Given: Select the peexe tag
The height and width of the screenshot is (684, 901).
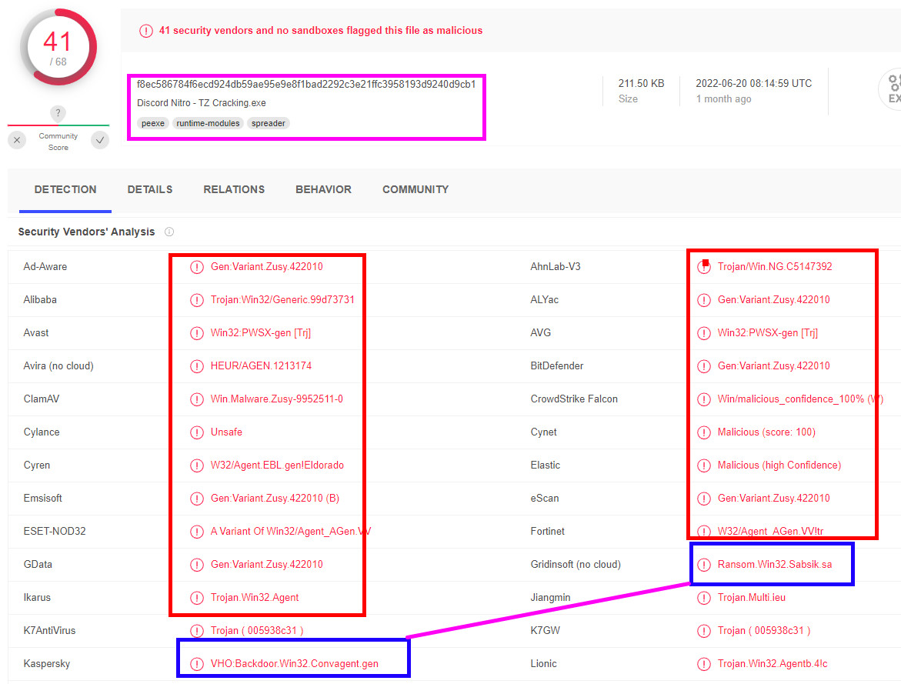Looking at the screenshot, I should pyautogui.click(x=153, y=123).
